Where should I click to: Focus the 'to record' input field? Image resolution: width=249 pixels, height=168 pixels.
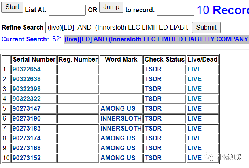coord(175,10)
